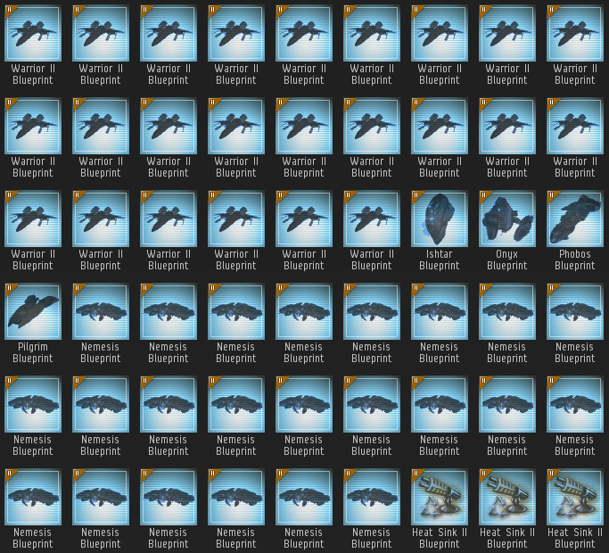Click the "Pilgrim Blueprint" text label
Viewport: 609px width, 553px height.
coord(33,352)
